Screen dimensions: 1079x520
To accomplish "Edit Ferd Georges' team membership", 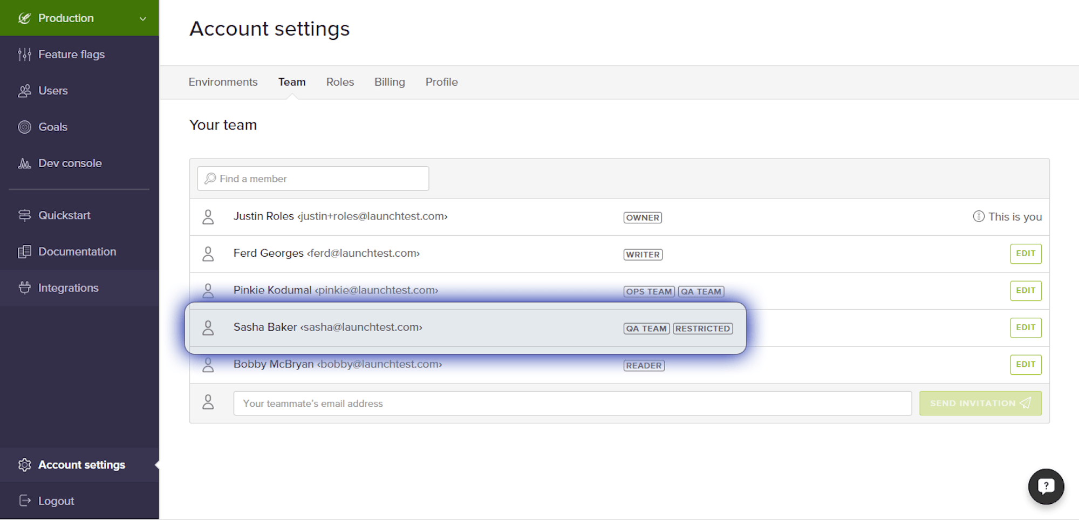I will coord(1026,254).
